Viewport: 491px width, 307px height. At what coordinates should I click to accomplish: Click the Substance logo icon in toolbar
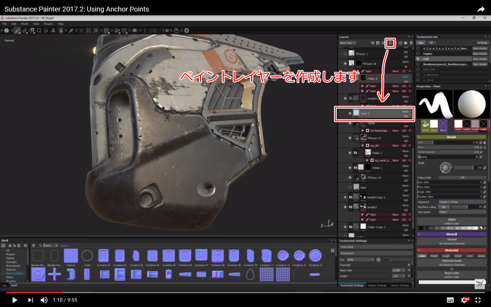click(6, 30)
